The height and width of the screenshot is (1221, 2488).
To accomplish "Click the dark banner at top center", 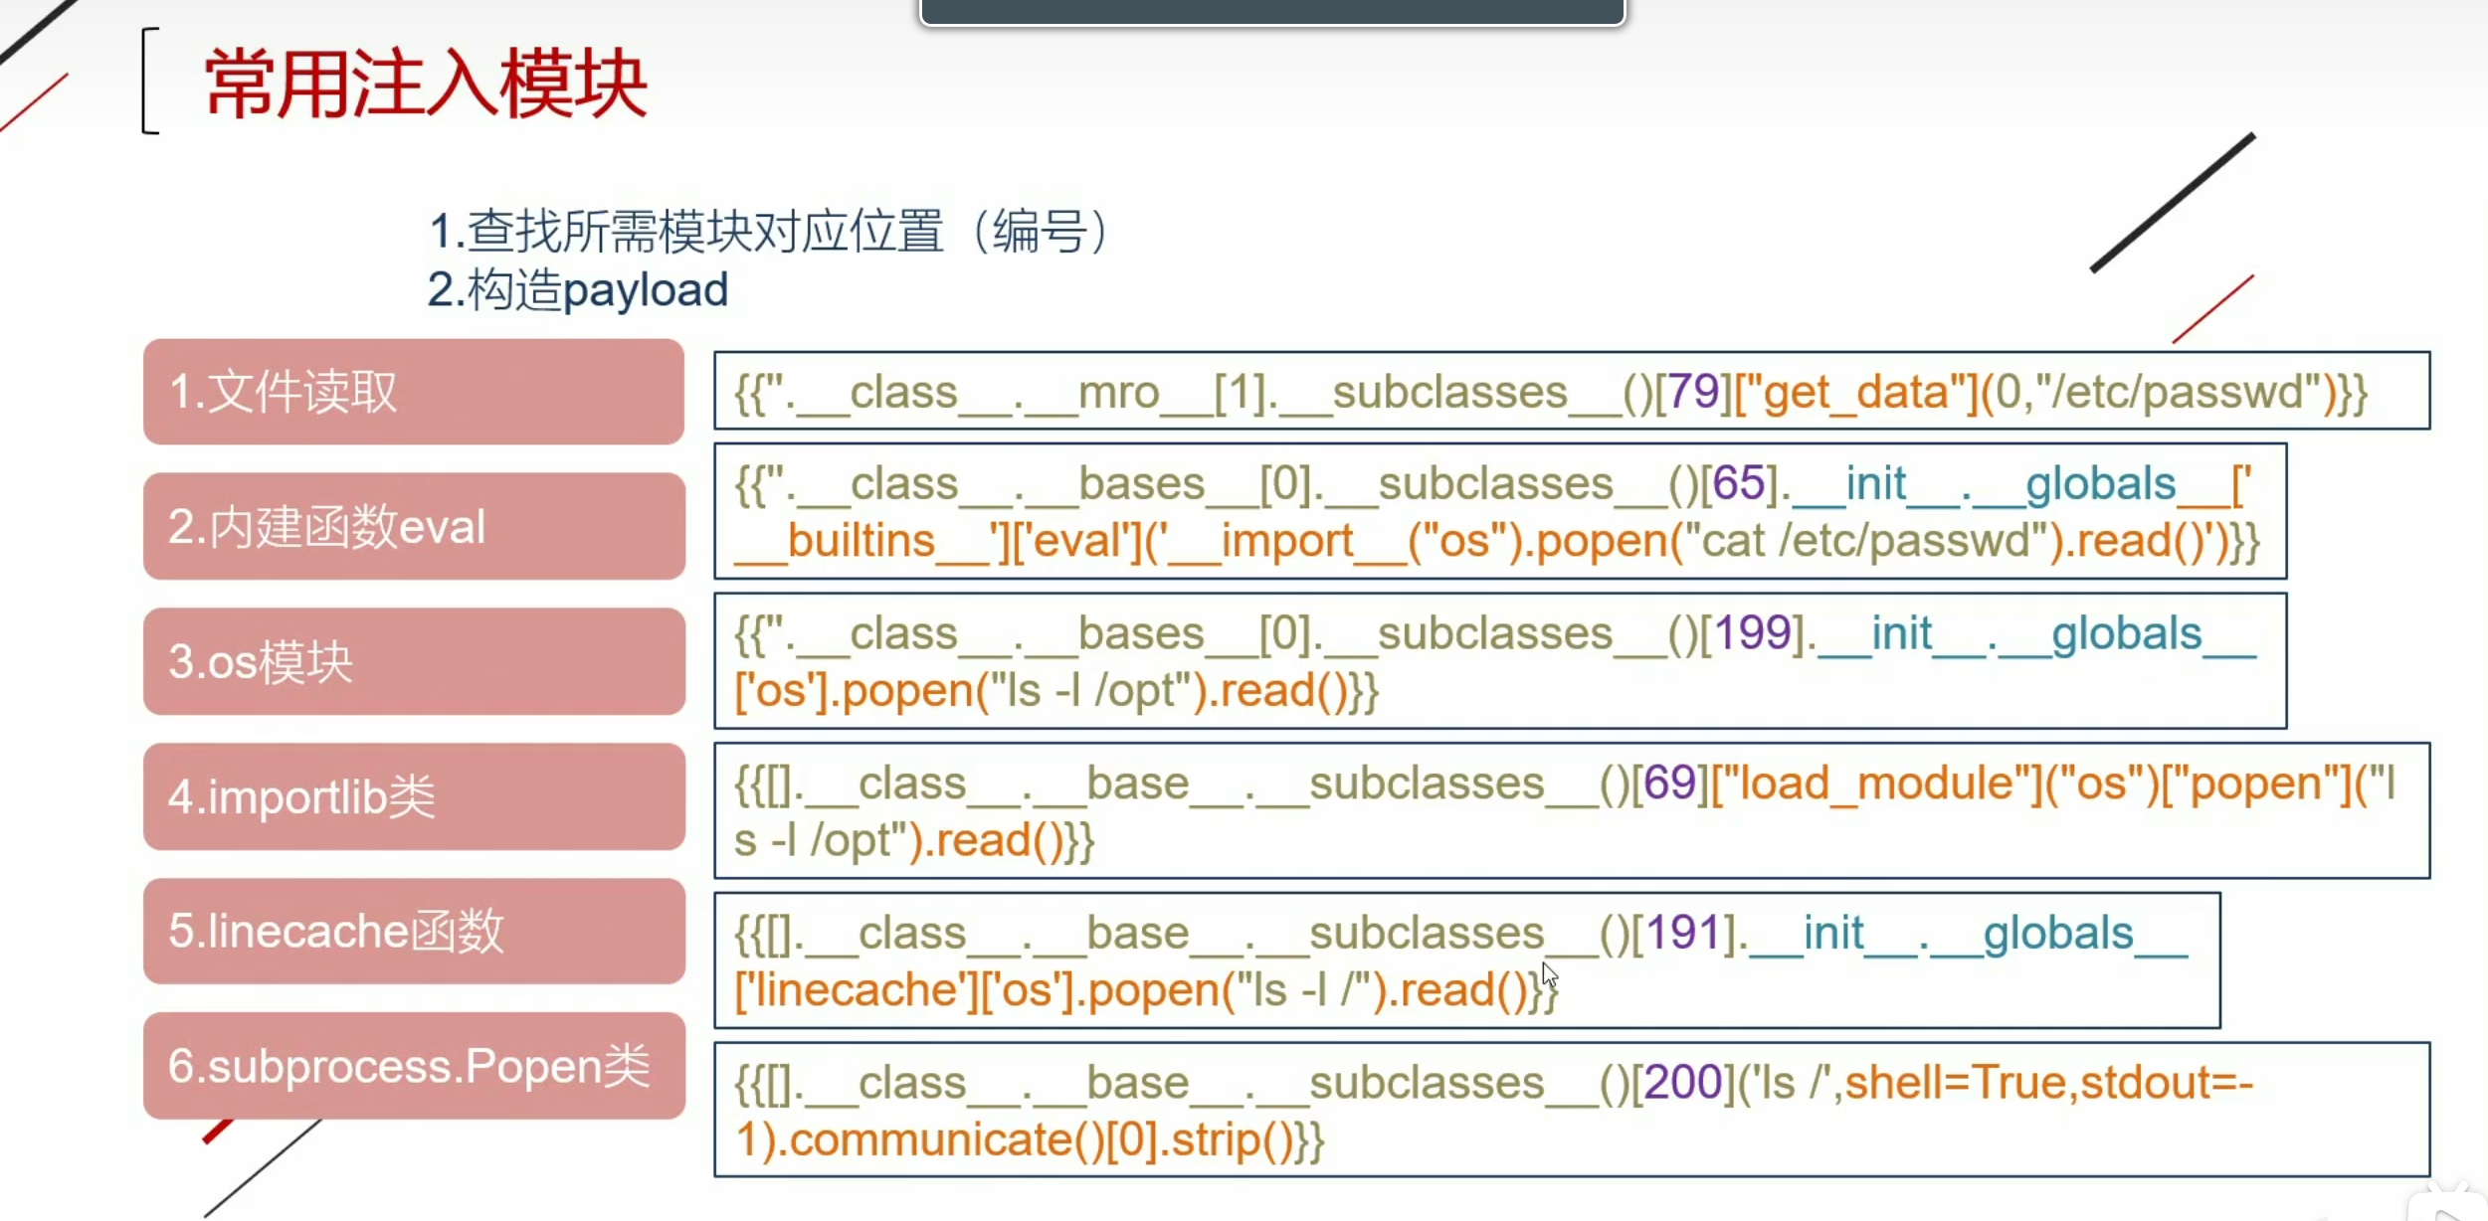I will pyautogui.click(x=1271, y=11).
